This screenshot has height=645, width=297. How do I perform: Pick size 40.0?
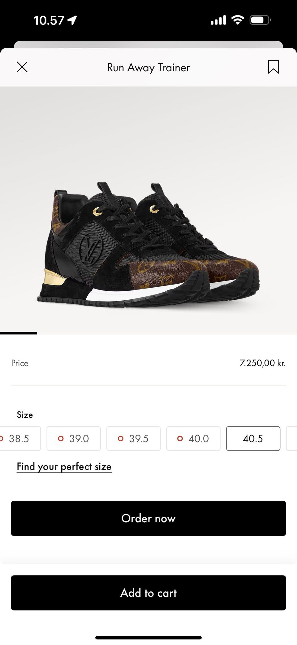pos(193,438)
